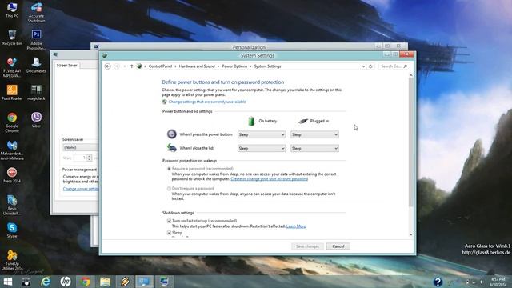Click the Personalization window title bar
512x288 pixels.
click(249, 47)
